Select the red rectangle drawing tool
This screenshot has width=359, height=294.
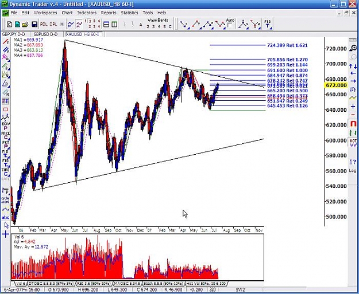(x=6, y=109)
